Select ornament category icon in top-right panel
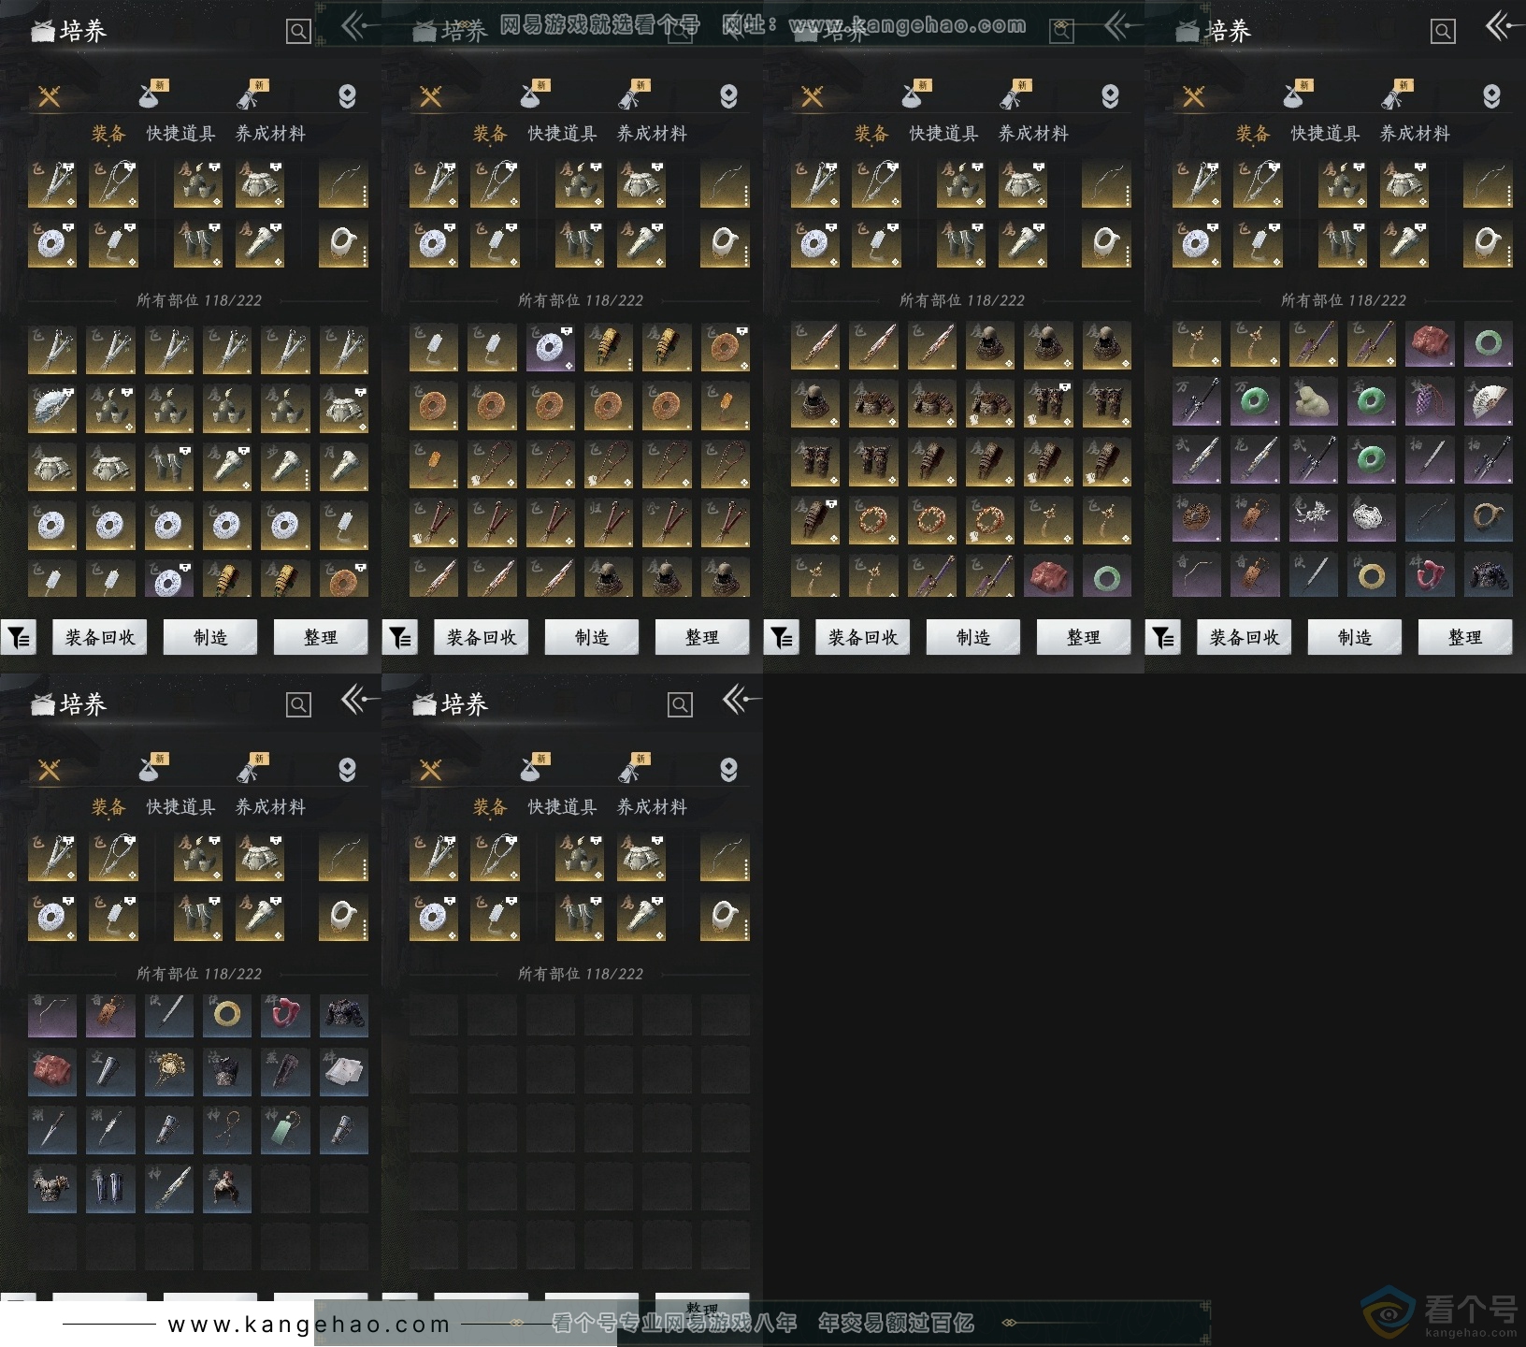The height and width of the screenshot is (1347, 1526). tap(1491, 95)
